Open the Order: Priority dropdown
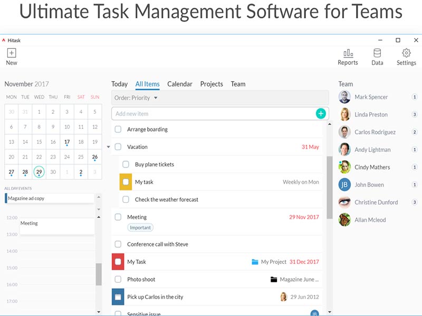The height and width of the screenshot is (316, 422). pos(136,98)
